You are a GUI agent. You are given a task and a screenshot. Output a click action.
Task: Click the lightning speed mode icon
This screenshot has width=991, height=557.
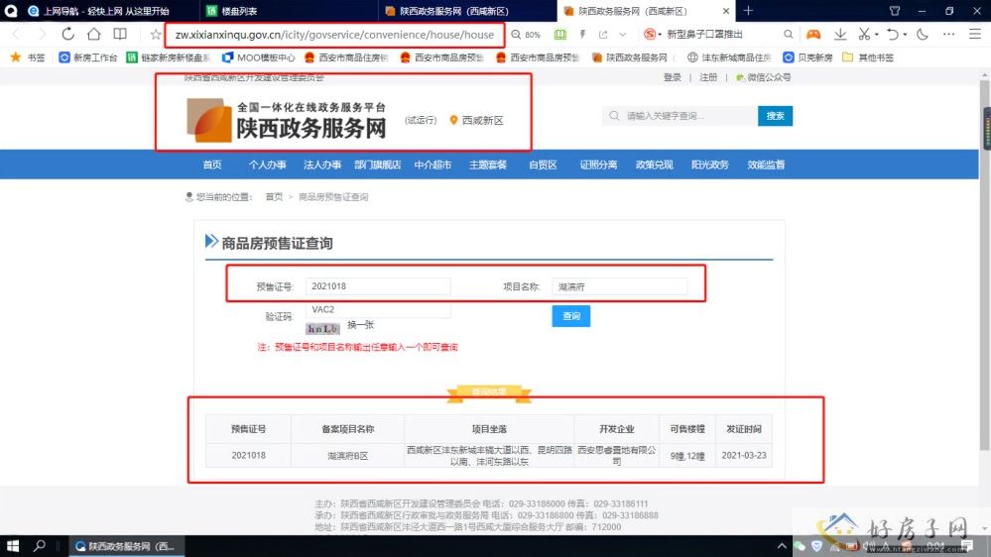(x=582, y=34)
